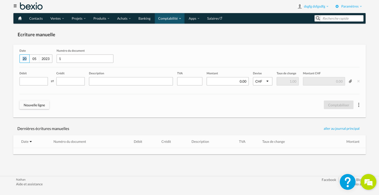Screen dimensions: 379x195
Task: Click the quick search magnifier icon
Action: pos(318,18)
